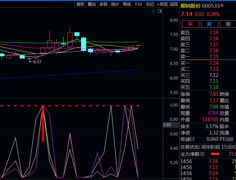
Task: Click the diamond icon above chart
Action: 153,11
